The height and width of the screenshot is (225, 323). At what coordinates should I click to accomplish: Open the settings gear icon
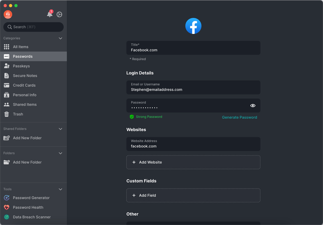(x=59, y=14)
